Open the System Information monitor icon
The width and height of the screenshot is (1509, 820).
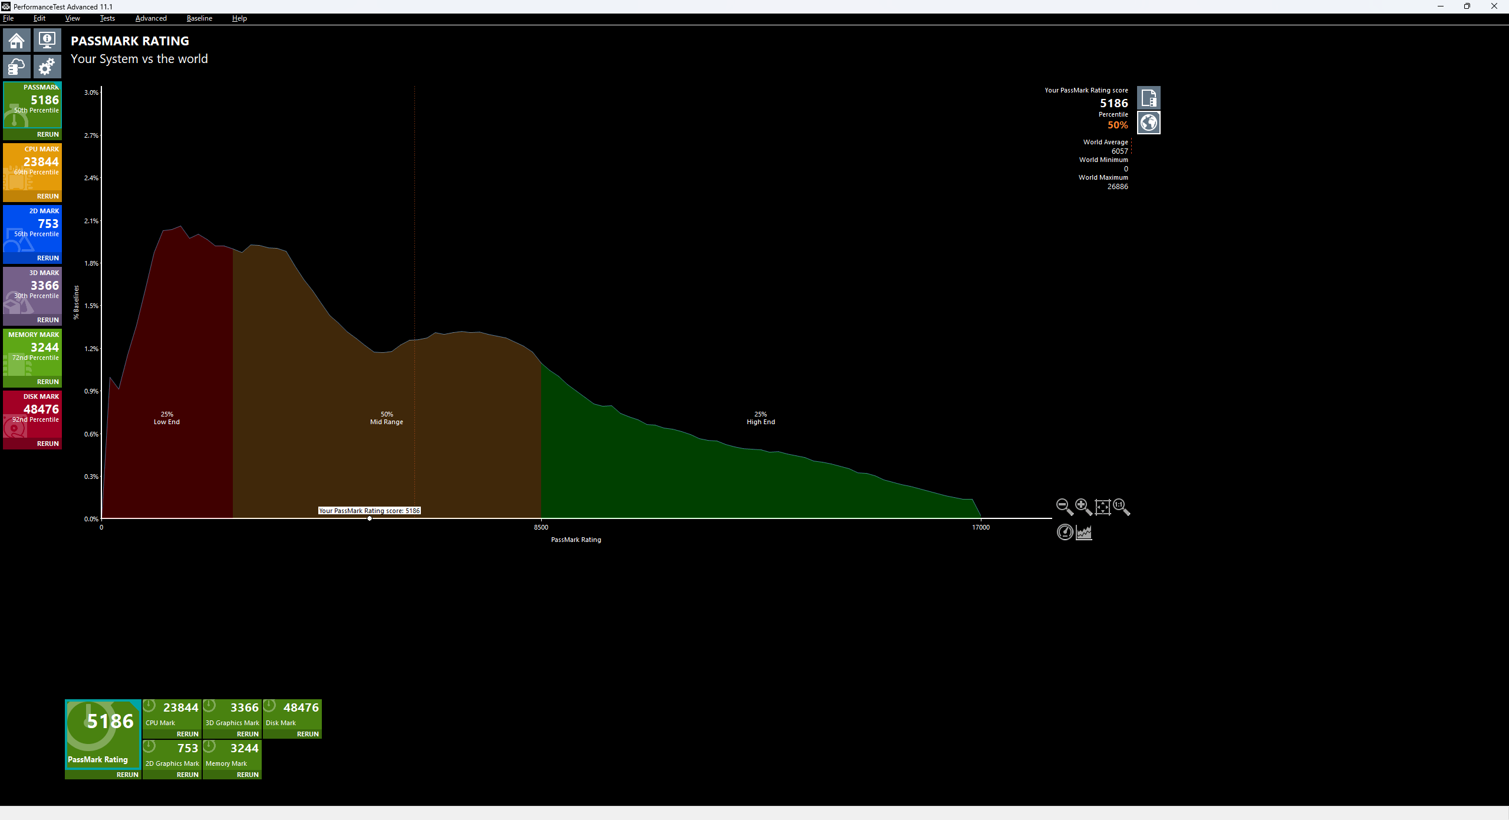pyautogui.click(x=47, y=41)
